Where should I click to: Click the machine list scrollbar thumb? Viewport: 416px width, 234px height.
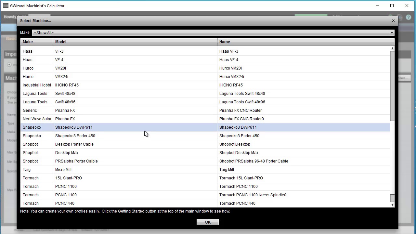(x=392, y=86)
